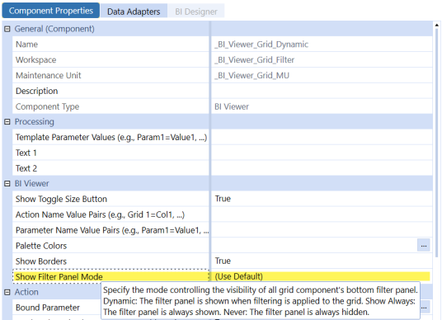Click the Description value field

point(322,91)
